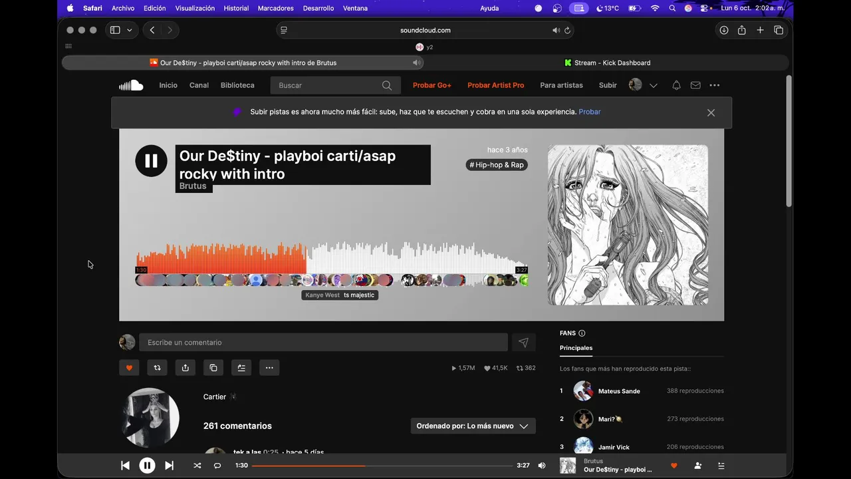Open Apple menu
Image resolution: width=851 pixels, height=479 pixels.
tap(70, 8)
